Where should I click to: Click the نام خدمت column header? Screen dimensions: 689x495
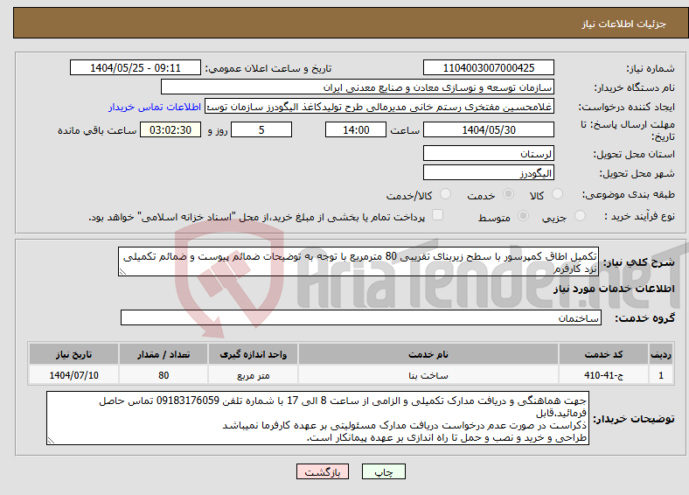428,354
